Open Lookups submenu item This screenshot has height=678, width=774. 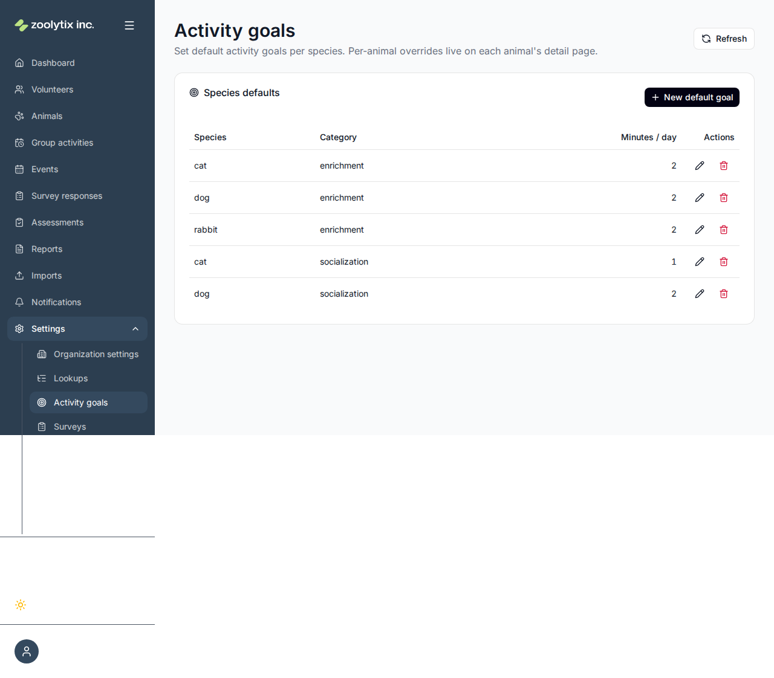88,378
